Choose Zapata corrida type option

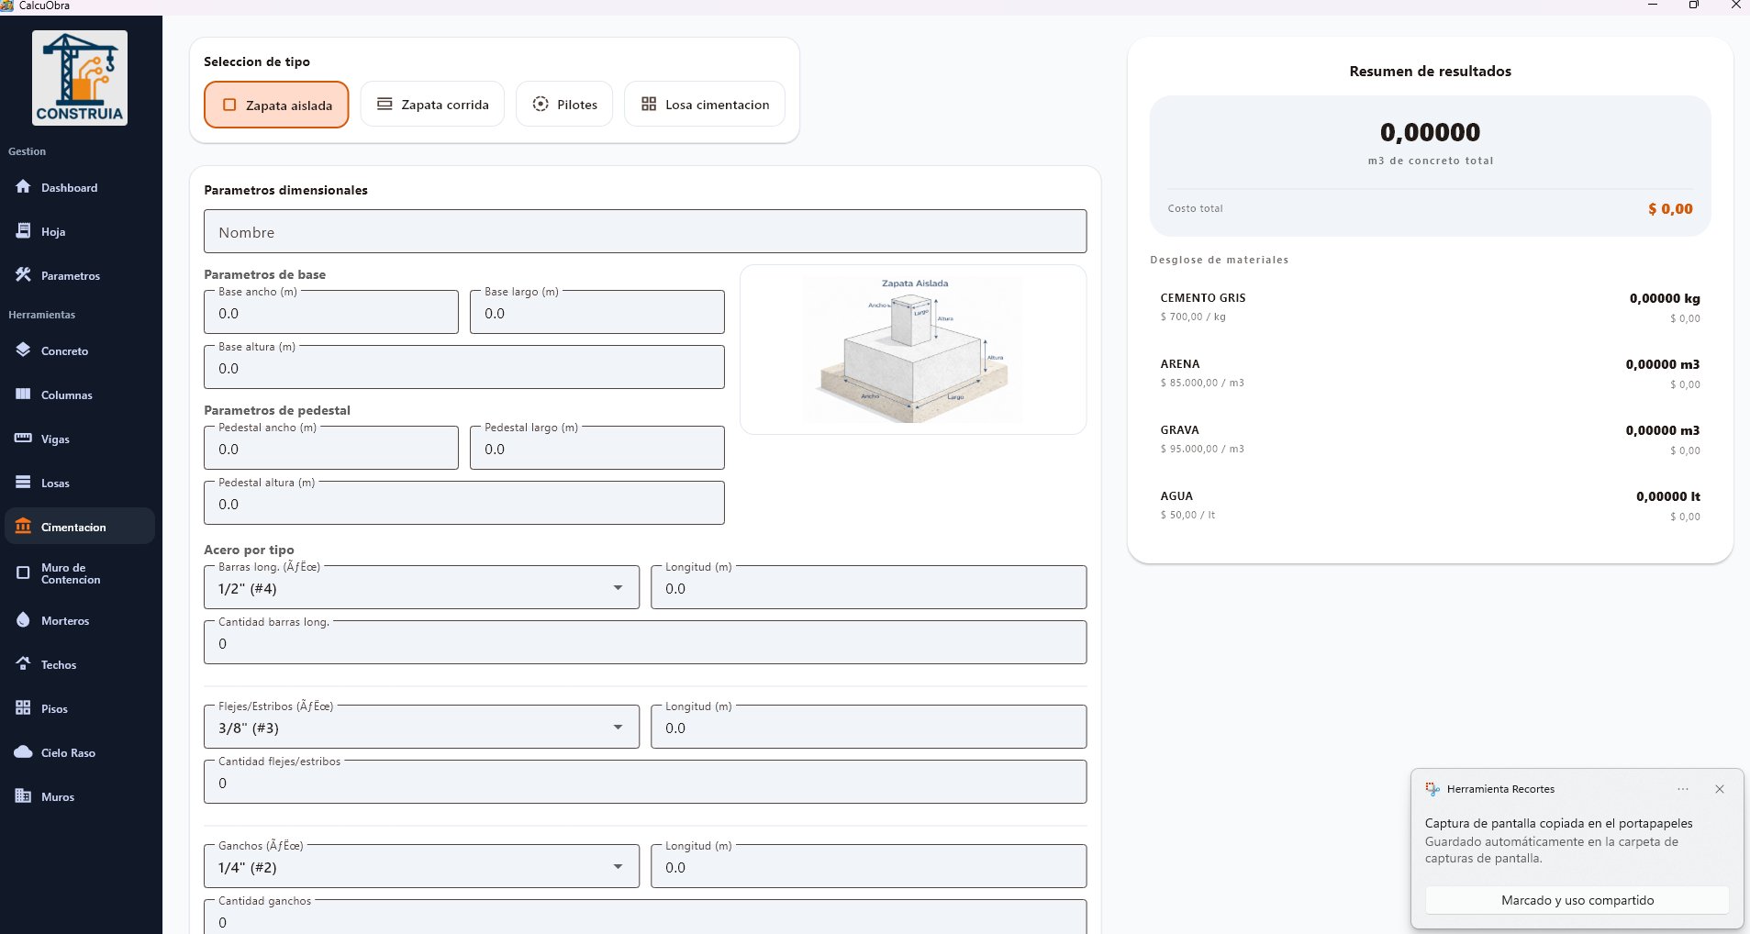click(432, 105)
